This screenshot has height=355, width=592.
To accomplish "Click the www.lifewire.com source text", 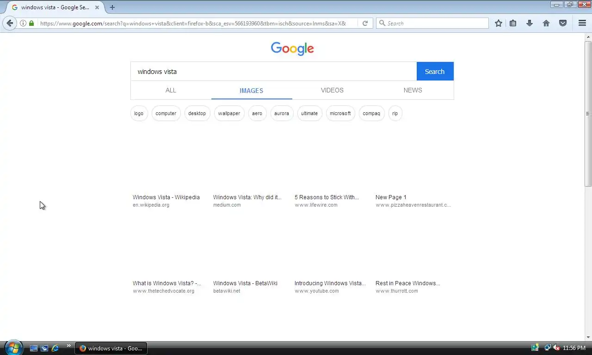I will click(316, 205).
